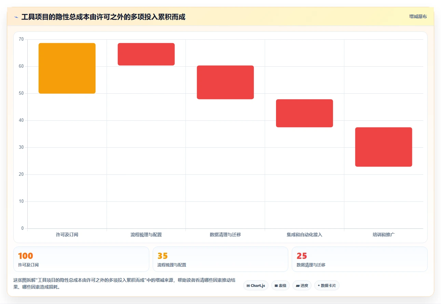
Task: Click the chart title 工具项目的隐性总成本
Action: pos(103,17)
